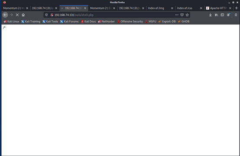240x156 pixels.
Task: Close the Mozilla Firefox window
Action: pos(237,3)
